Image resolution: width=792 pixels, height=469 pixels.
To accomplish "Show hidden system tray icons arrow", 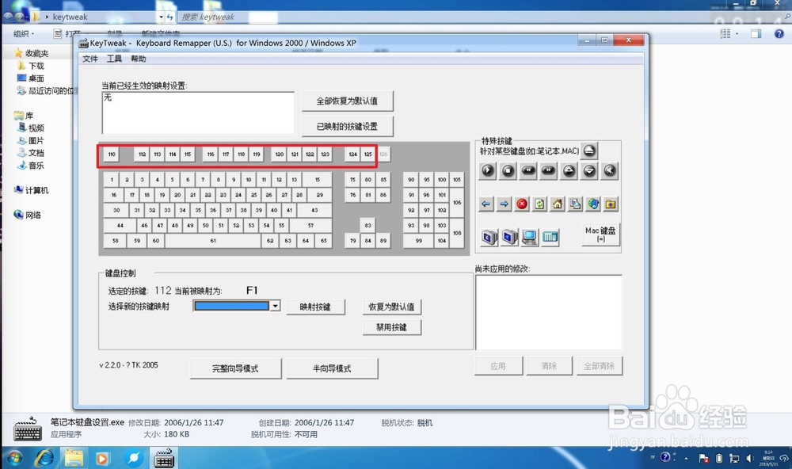I will click(x=686, y=459).
